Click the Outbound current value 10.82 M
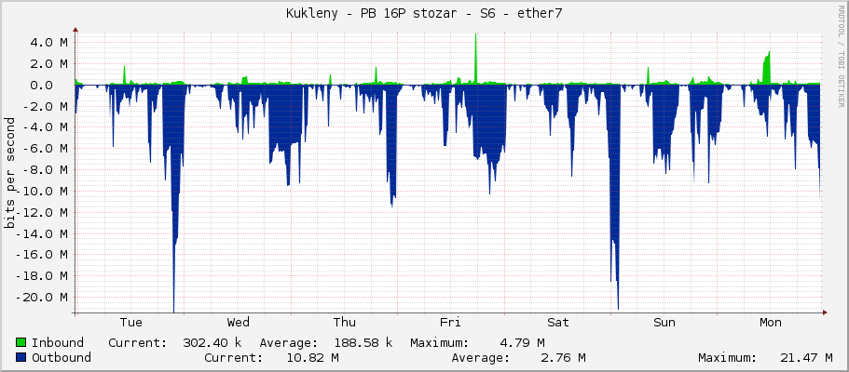The width and height of the screenshot is (849, 372). tap(312, 357)
